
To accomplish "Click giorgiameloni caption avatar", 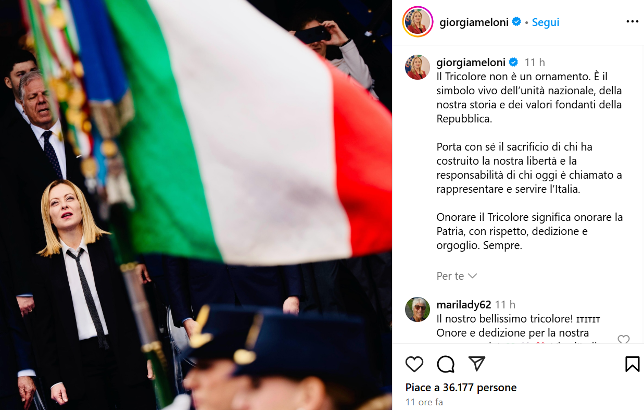I will (x=418, y=67).
